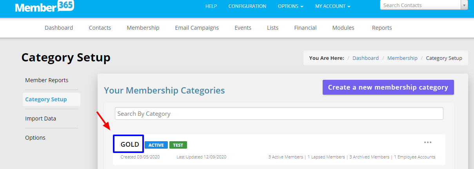The width and height of the screenshot is (474, 169).
Task: Follow the Membership breadcrumb link
Action: point(402,58)
